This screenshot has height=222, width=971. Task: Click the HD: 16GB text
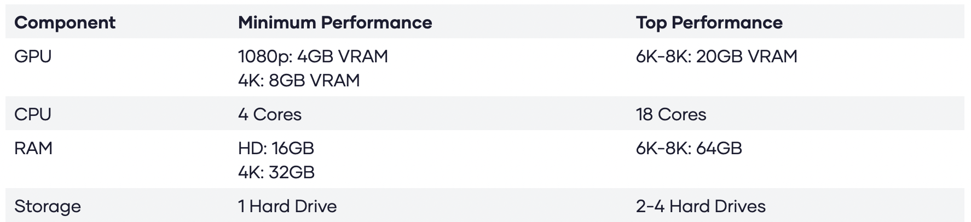(276, 148)
